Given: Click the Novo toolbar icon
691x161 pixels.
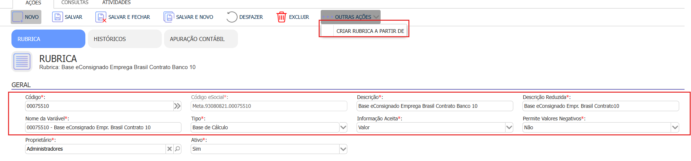Looking at the screenshot, I should tap(17, 17).
